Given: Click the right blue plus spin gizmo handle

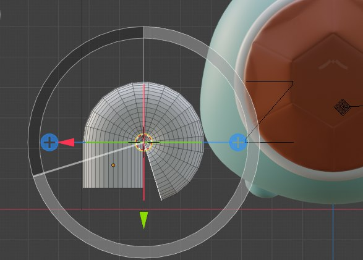Looking at the screenshot, I should click(x=237, y=143).
